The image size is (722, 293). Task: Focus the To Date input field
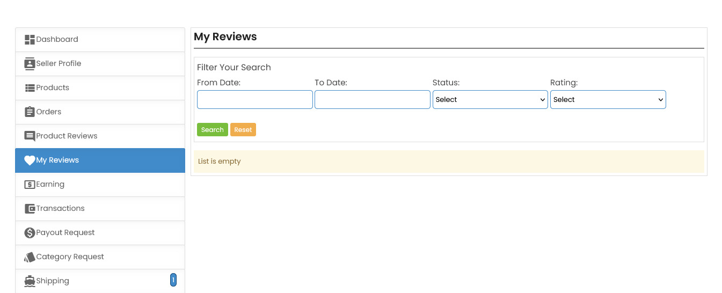coord(372,100)
